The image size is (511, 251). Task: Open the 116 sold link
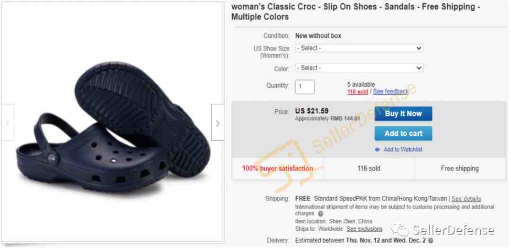(x=357, y=92)
